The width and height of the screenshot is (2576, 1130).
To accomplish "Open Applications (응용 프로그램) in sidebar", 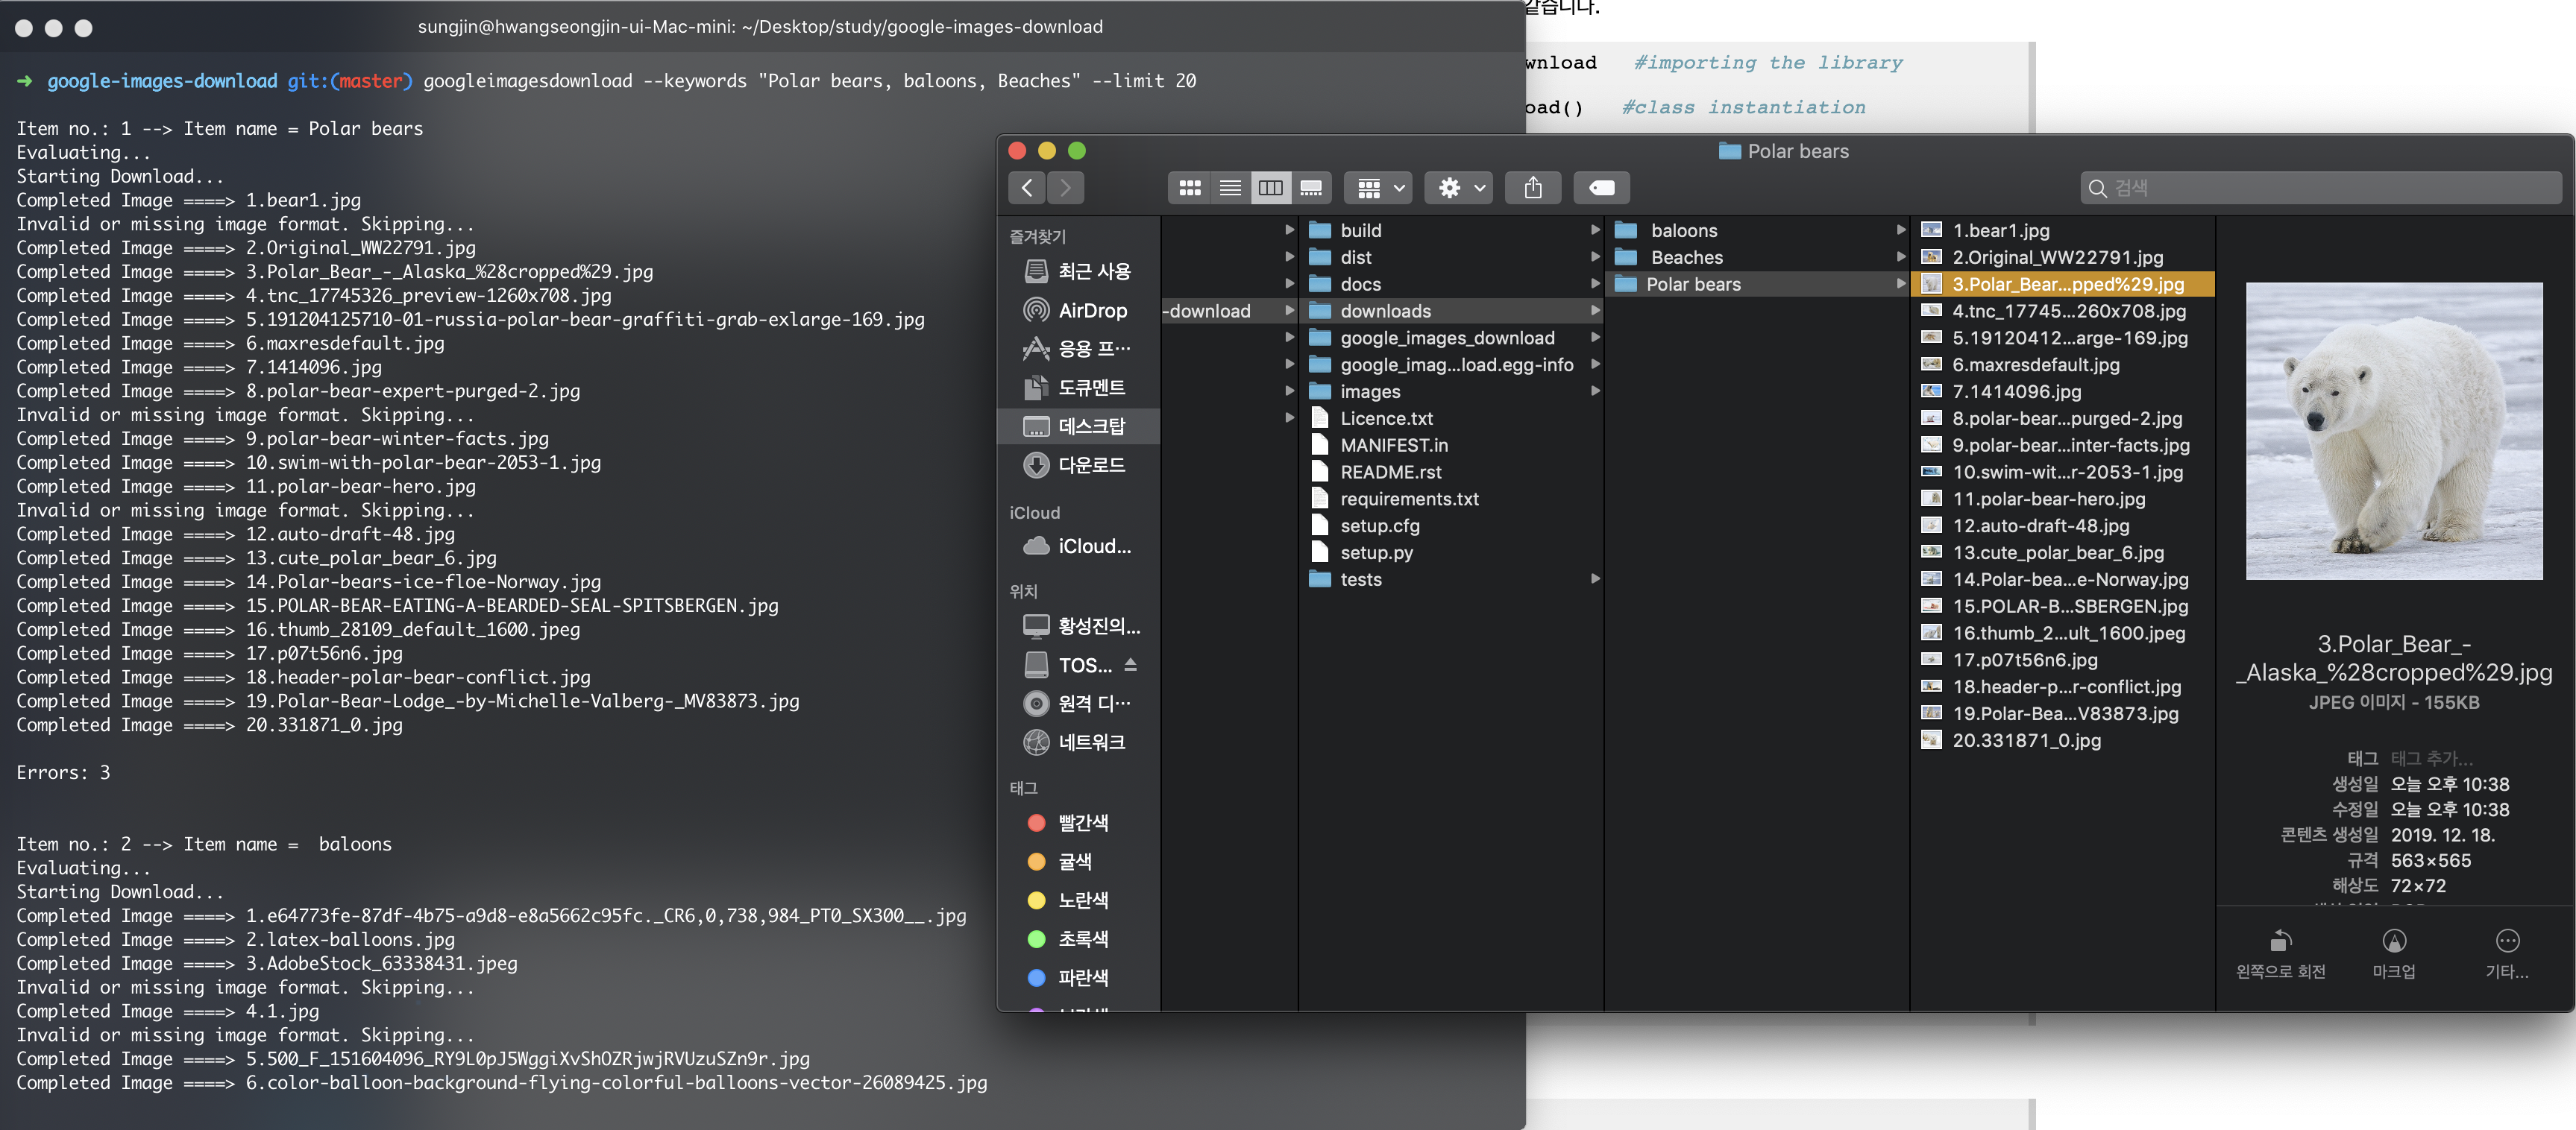I will 1079,349.
